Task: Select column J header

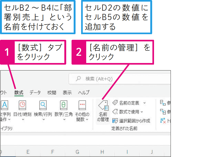Action: [152, 152]
